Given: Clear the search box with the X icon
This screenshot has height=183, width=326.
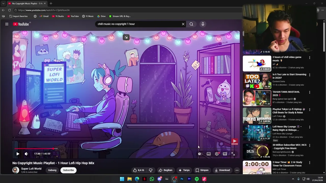Looking at the screenshot, I should click(183, 24).
